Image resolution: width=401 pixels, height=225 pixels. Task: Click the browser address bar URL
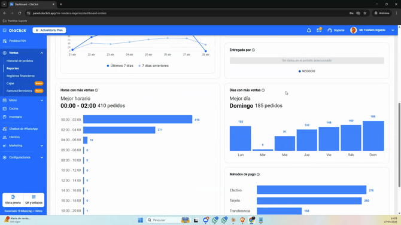pos(69,13)
